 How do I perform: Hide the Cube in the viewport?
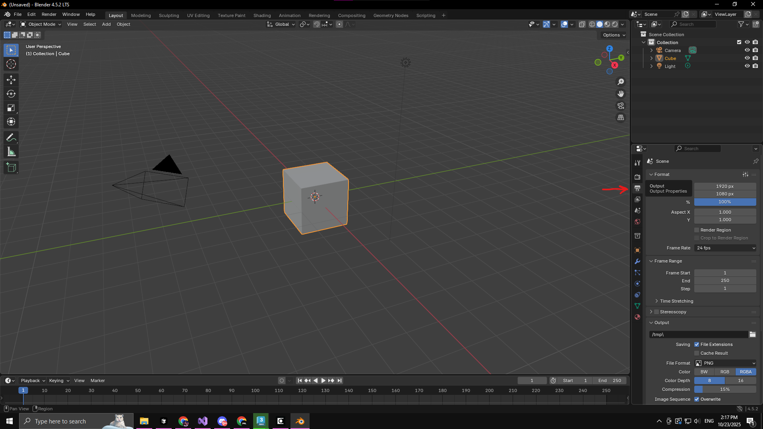747,58
